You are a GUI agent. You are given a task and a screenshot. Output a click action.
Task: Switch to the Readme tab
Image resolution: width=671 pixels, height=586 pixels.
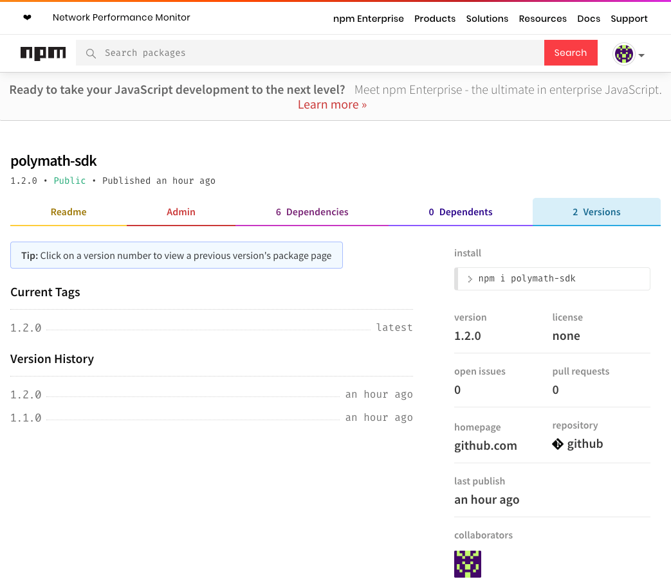pyautogui.click(x=68, y=212)
